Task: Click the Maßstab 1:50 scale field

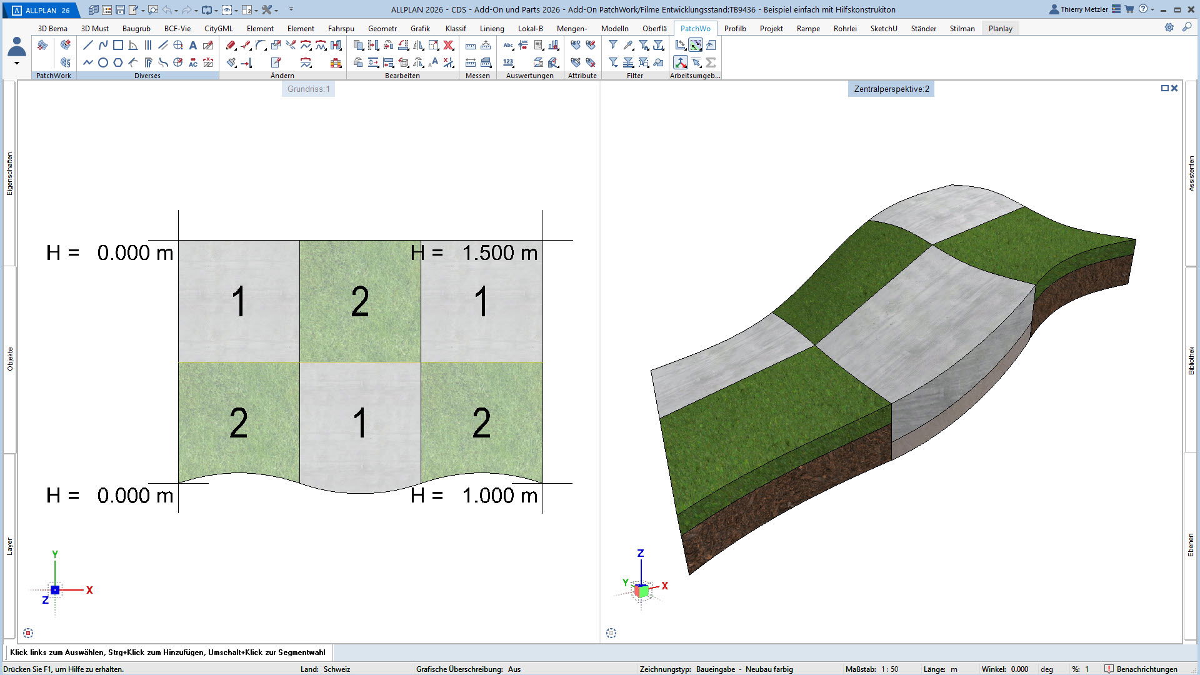Action: (x=889, y=669)
